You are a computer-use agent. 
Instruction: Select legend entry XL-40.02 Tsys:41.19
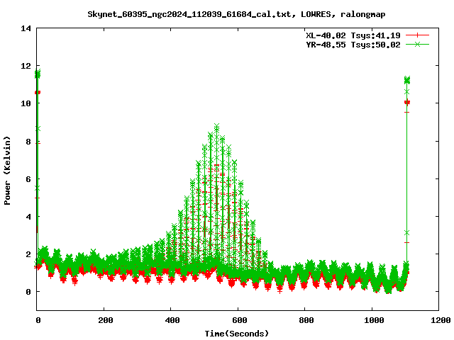(353, 35)
